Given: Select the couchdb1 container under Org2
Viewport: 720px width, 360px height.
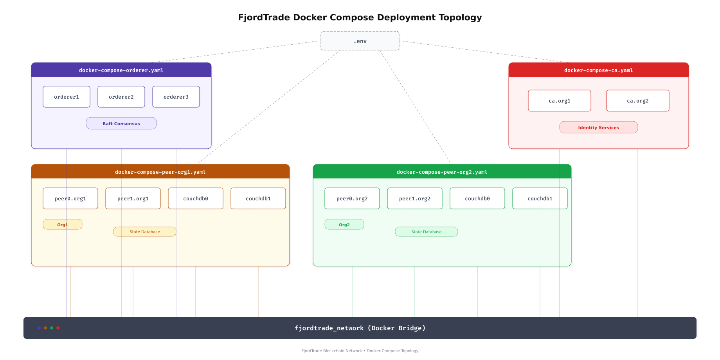Looking at the screenshot, I should pyautogui.click(x=540, y=198).
